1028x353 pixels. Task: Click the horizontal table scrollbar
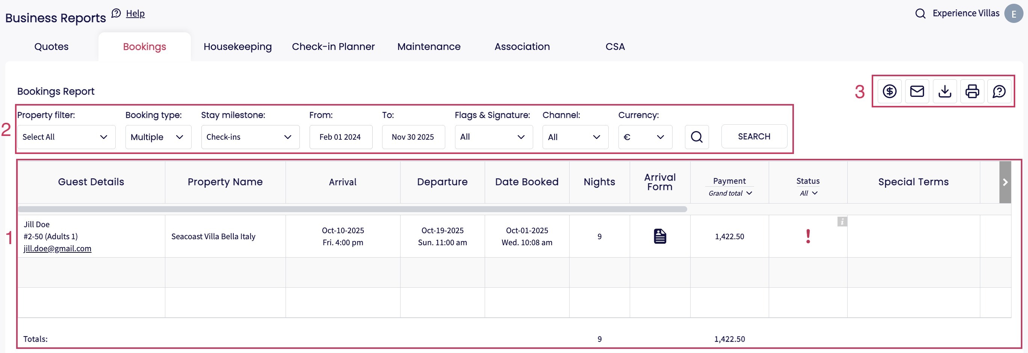click(x=352, y=209)
